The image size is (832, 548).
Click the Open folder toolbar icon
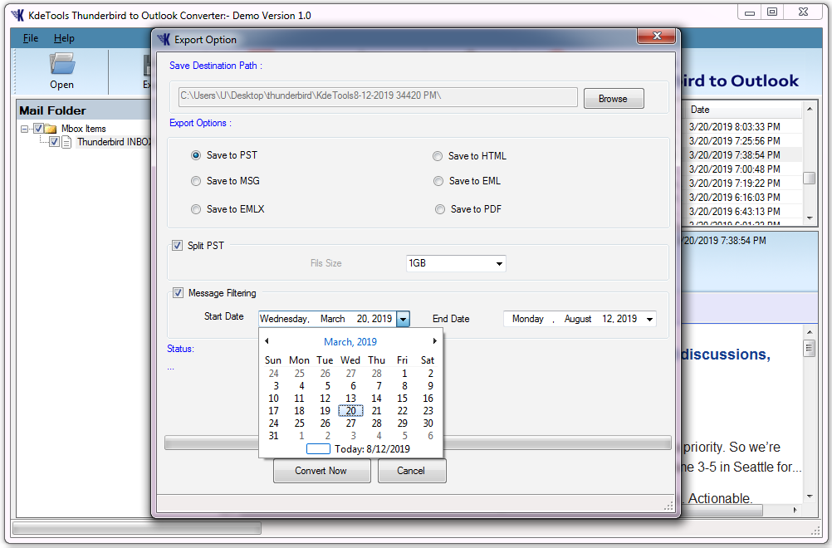(62, 64)
